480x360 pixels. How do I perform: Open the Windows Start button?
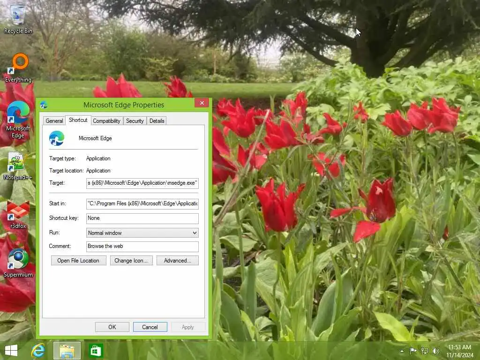coord(11,351)
